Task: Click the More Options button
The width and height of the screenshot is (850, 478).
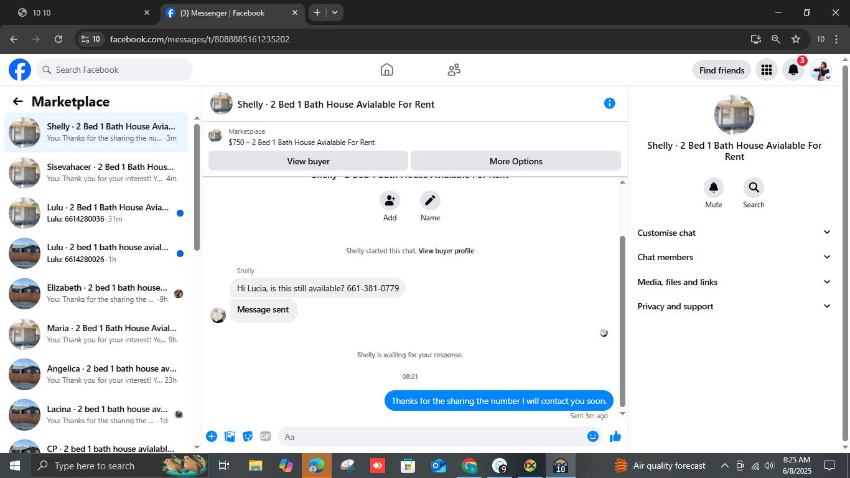Action: click(x=516, y=161)
